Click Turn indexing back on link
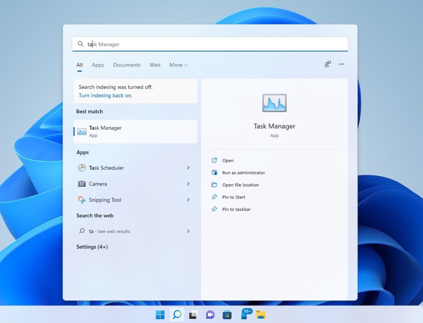 (x=105, y=95)
